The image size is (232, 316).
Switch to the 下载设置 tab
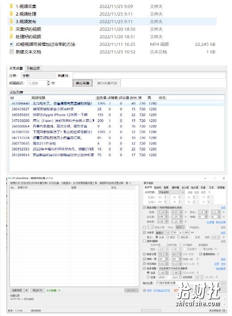[x=33, y=69]
